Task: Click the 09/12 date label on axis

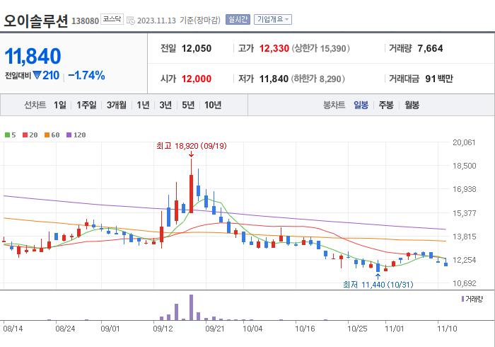Action: [163, 329]
